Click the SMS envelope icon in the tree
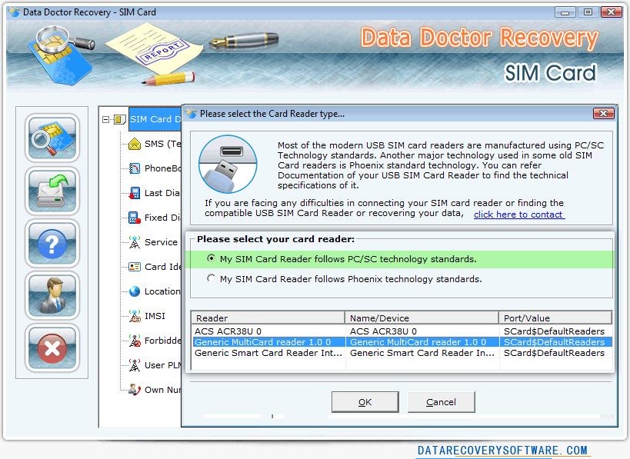The image size is (630, 459). pos(134,144)
